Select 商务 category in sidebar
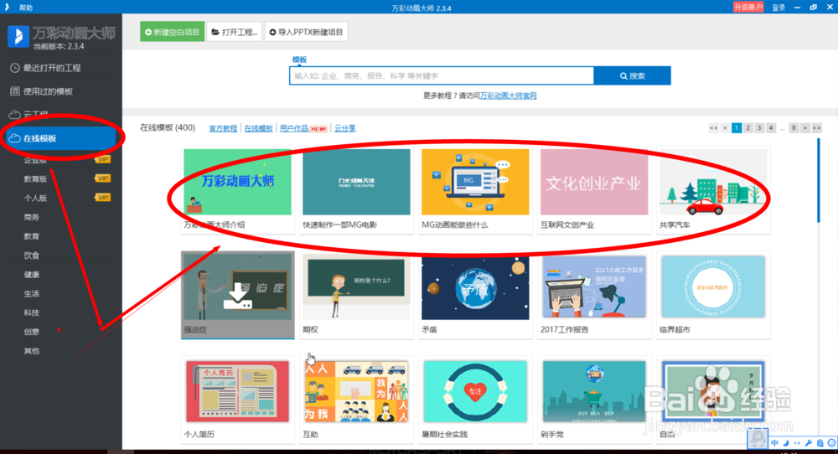838x454 pixels. point(32,218)
